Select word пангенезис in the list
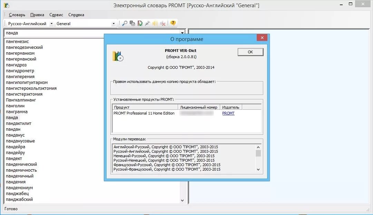This screenshot has width=373, height=215. pos(17,42)
